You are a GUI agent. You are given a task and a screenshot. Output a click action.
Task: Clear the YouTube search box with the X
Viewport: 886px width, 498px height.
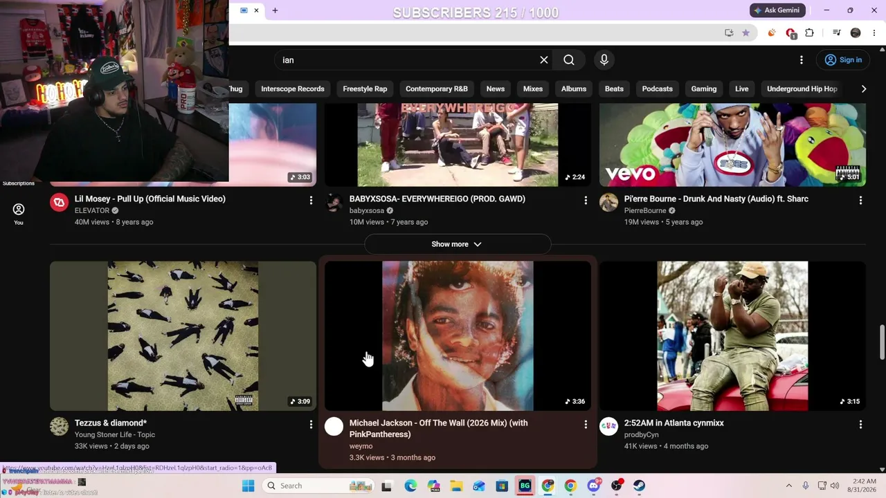(x=544, y=60)
